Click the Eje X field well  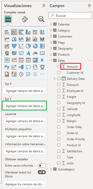tap(24, 91)
